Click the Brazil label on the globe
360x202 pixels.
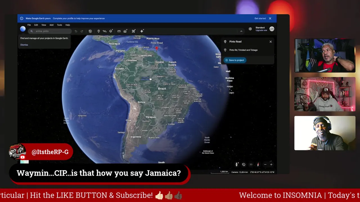[x=162, y=89]
